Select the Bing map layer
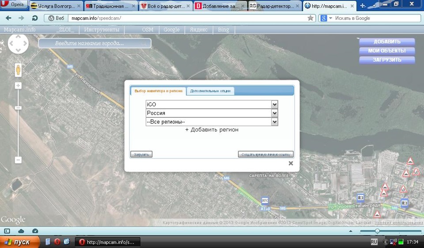Screen dimensions: 424x248 tap(223, 30)
